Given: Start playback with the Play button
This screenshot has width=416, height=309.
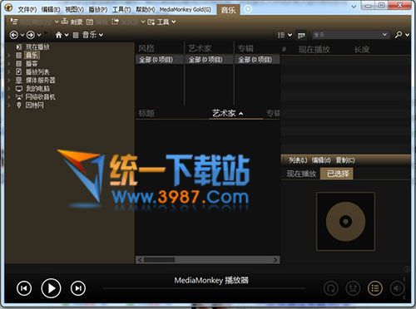Looking at the screenshot, I should click(51, 288).
